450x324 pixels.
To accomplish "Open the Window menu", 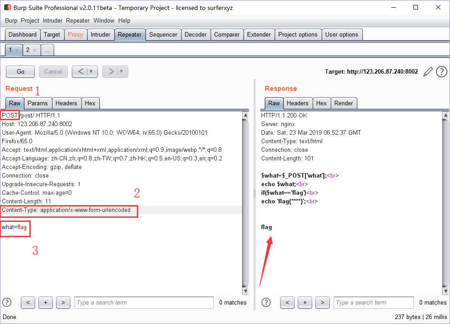I will point(104,21).
